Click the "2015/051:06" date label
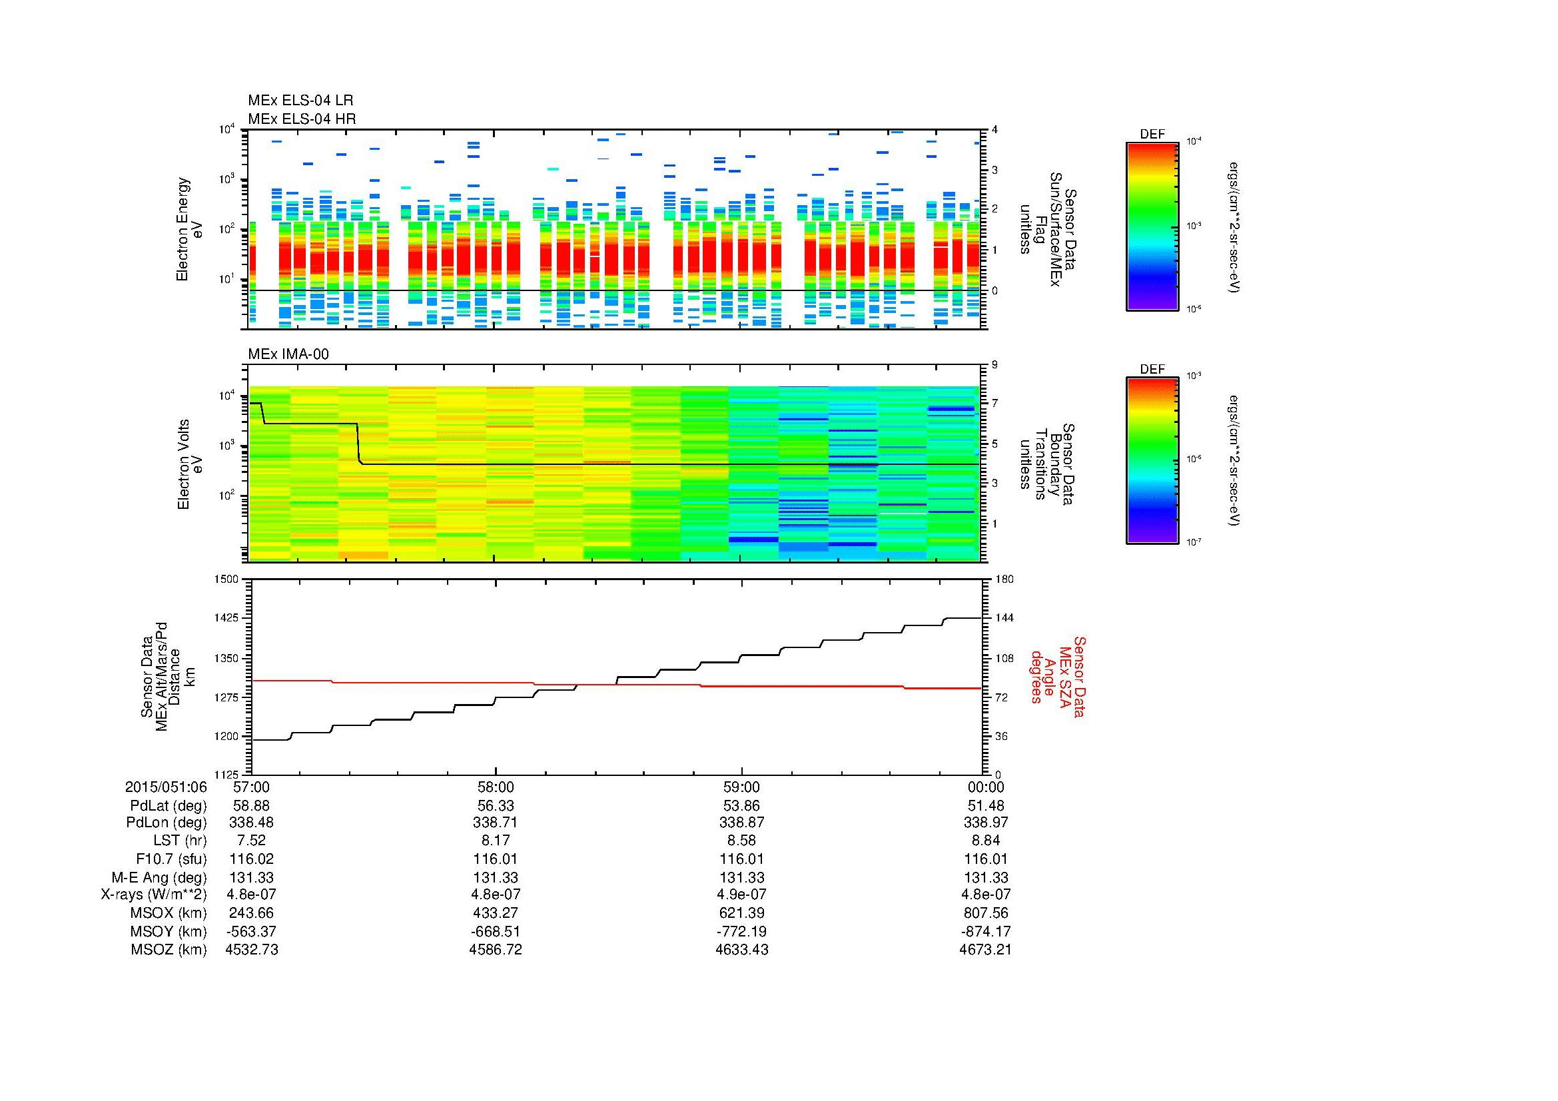This screenshot has width=1558, height=1101. (167, 787)
